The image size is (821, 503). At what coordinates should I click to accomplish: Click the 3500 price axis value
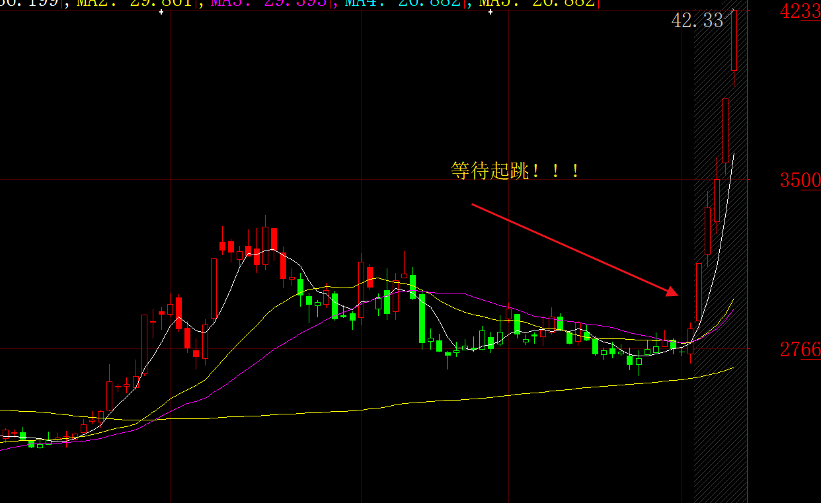point(800,180)
